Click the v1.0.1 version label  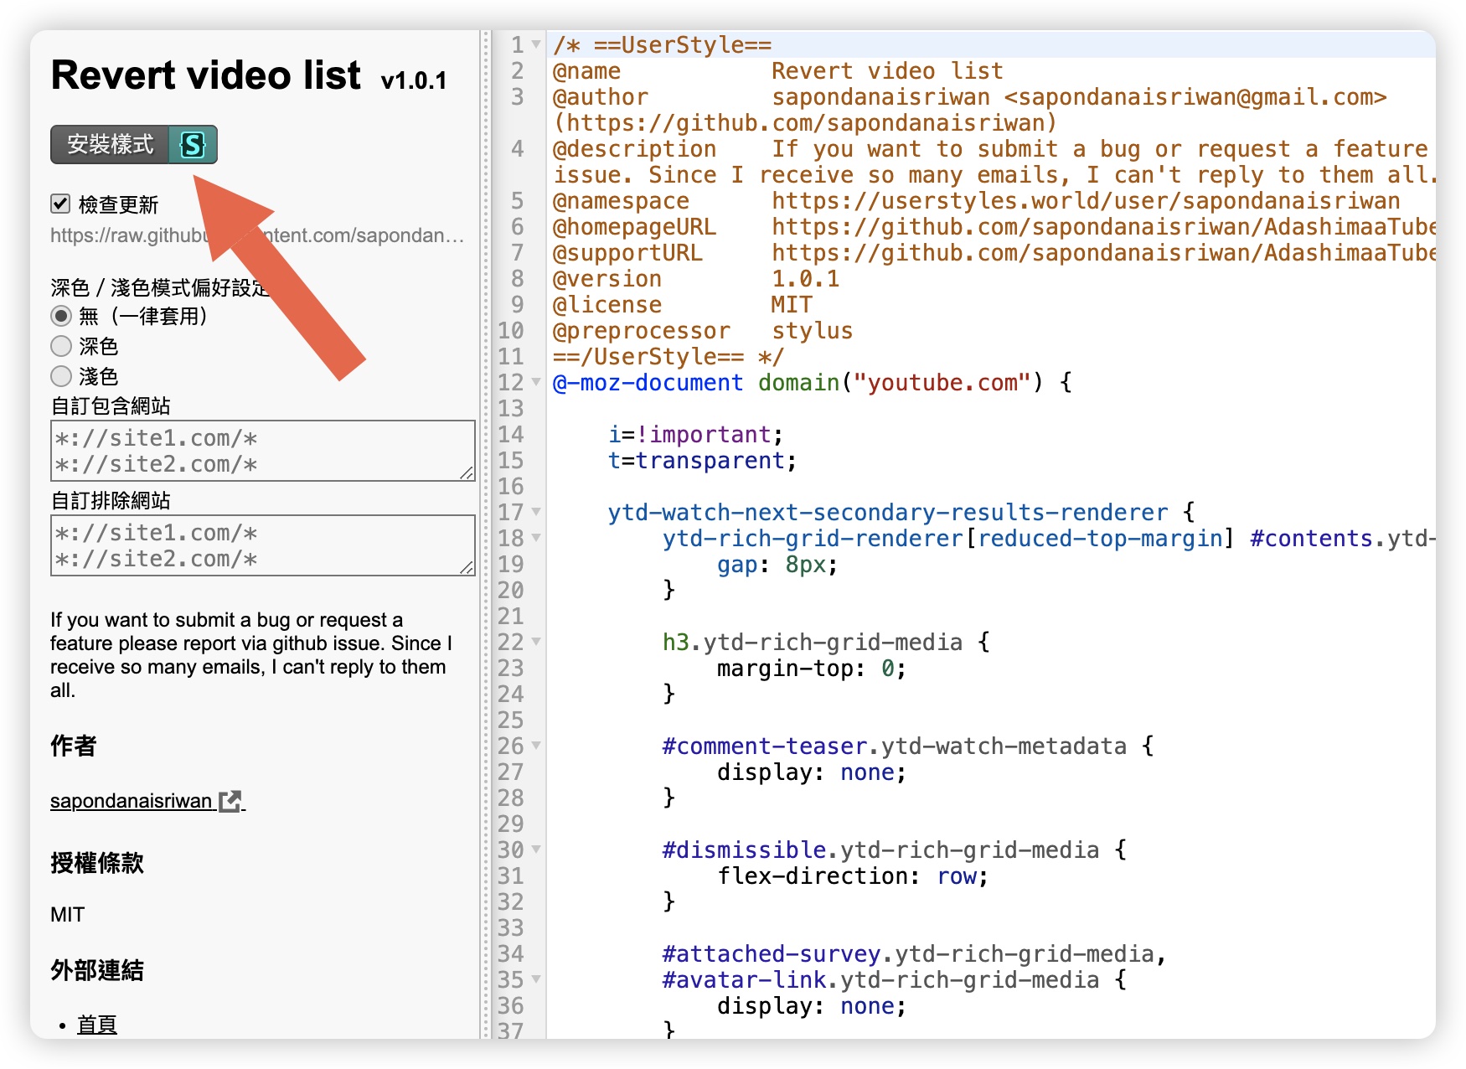[x=414, y=80]
